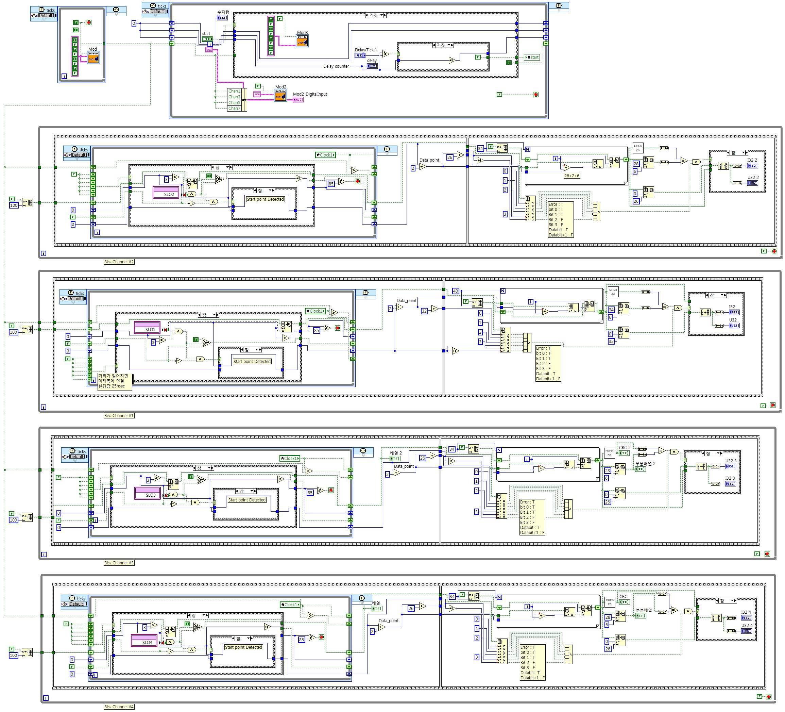Click the Biss Channel #2 label
785x712 pixels.
pyautogui.click(x=119, y=262)
